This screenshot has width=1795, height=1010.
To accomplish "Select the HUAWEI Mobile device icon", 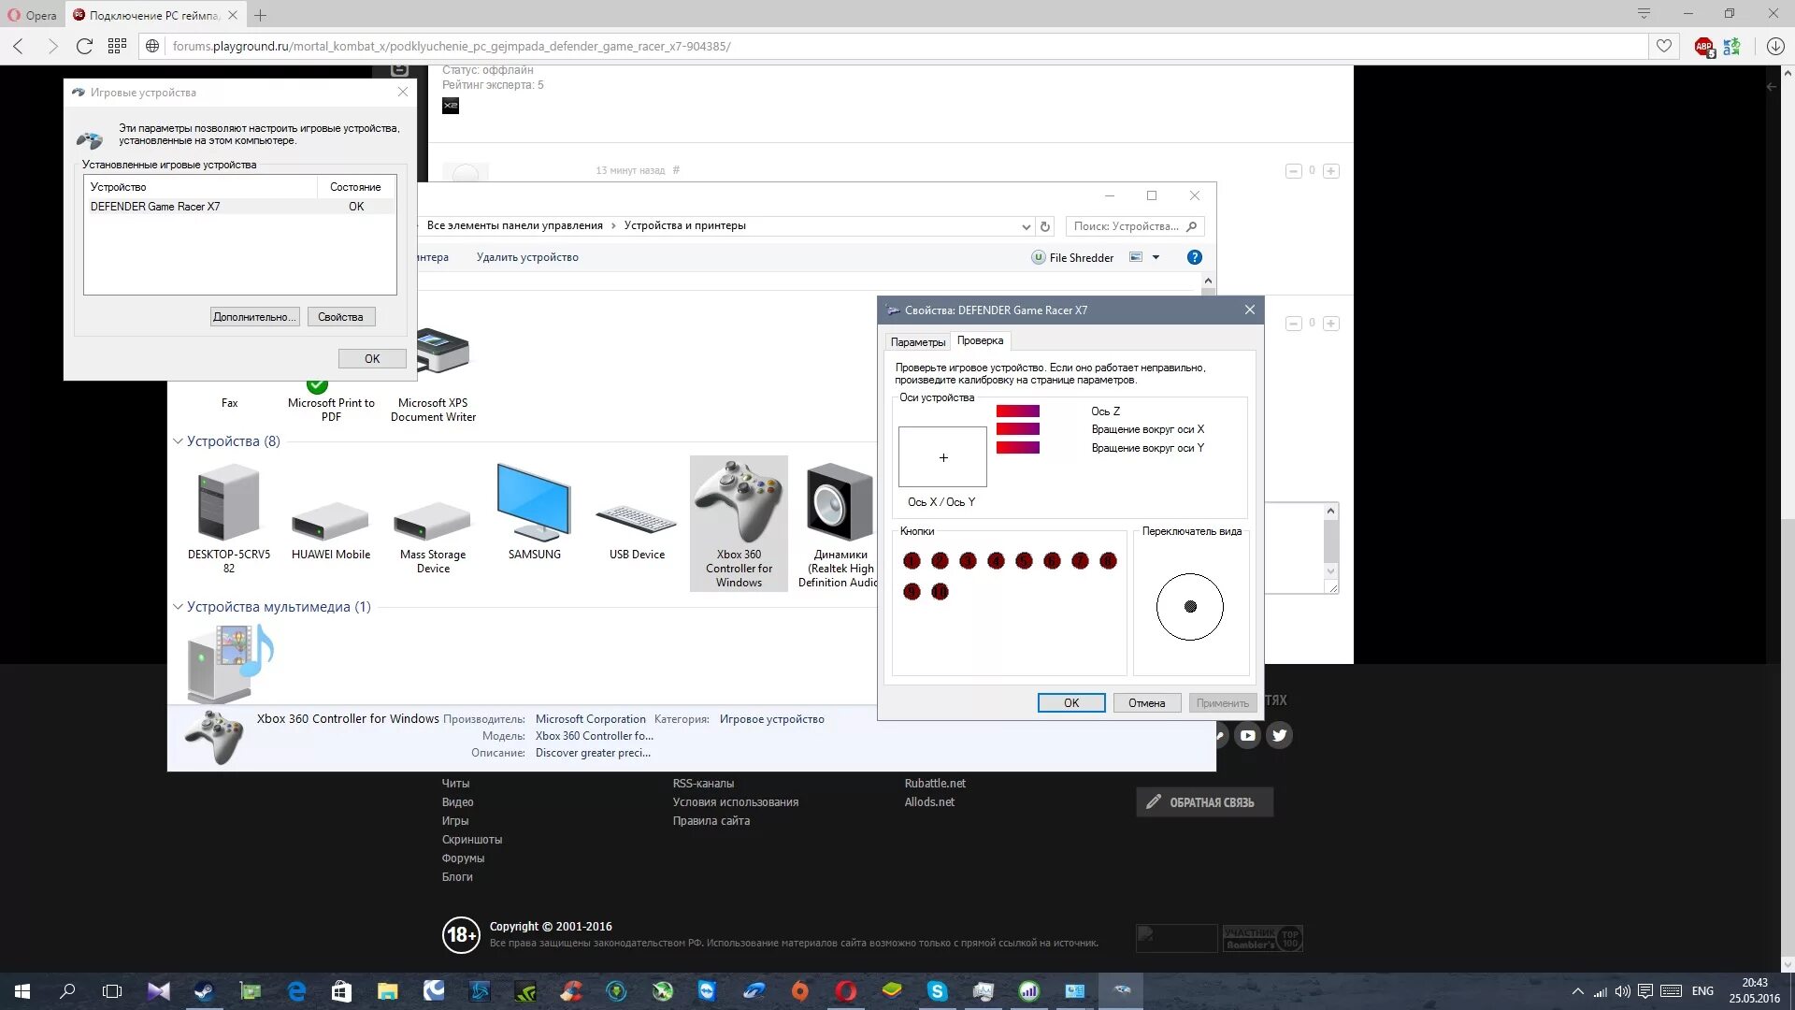I will tap(330, 520).
